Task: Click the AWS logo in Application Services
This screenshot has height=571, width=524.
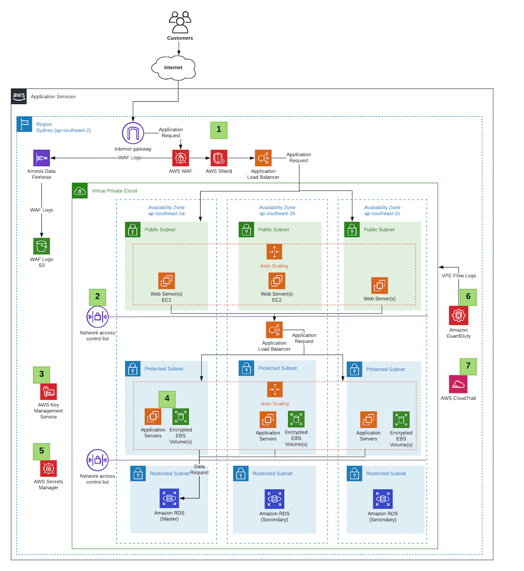Action: click(x=19, y=96)
